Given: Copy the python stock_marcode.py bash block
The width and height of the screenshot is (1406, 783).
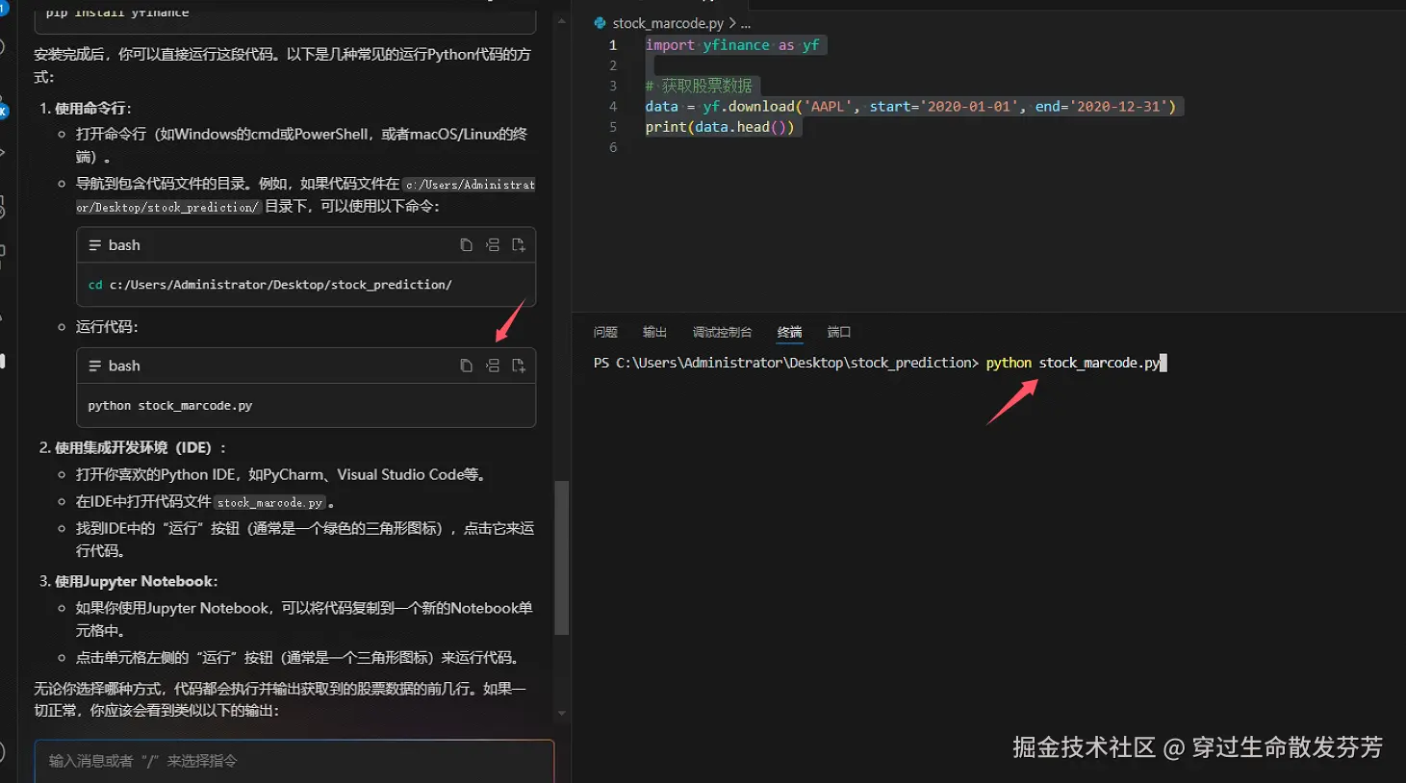Looking at the screenshot, I should tap(466, 366).
